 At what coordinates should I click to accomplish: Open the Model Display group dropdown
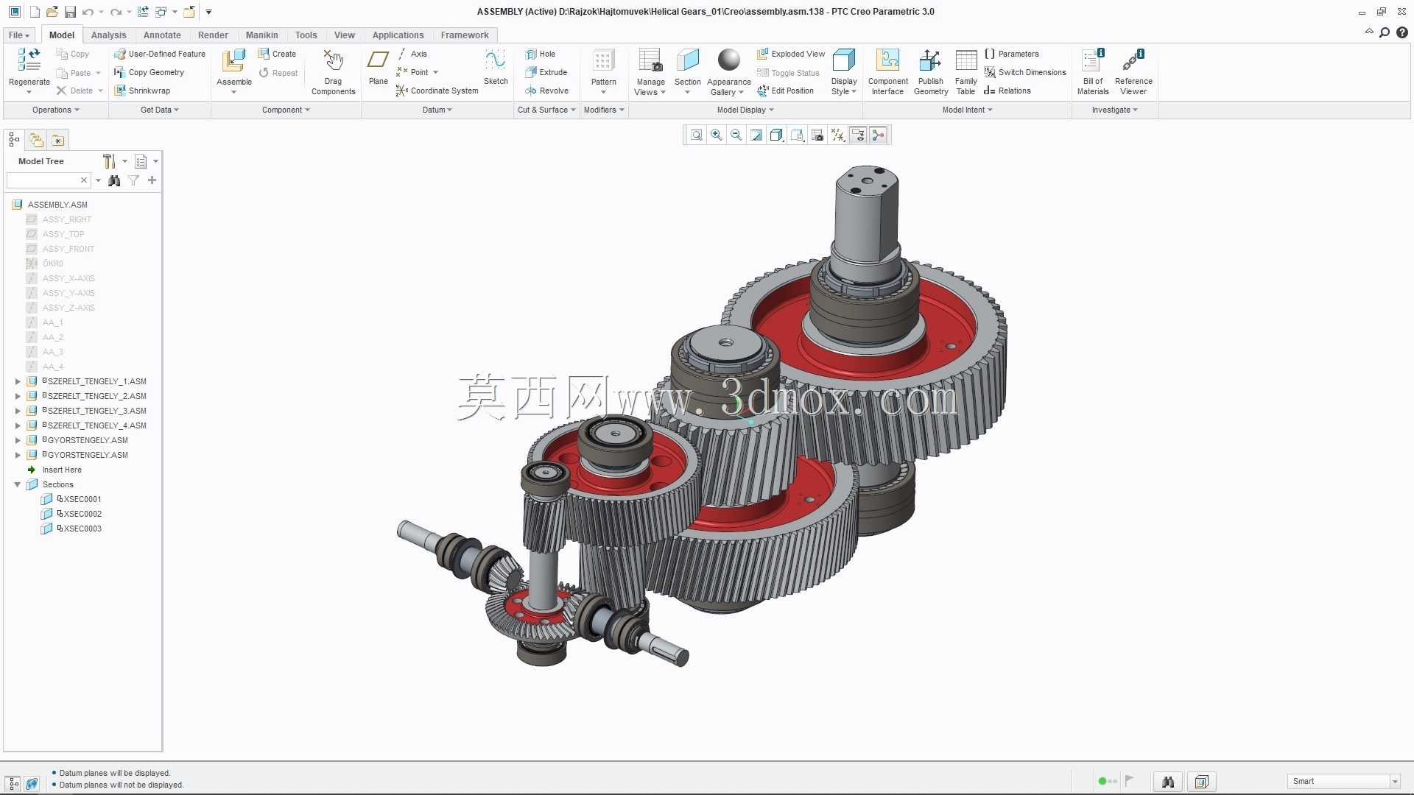tap(745, 110)
